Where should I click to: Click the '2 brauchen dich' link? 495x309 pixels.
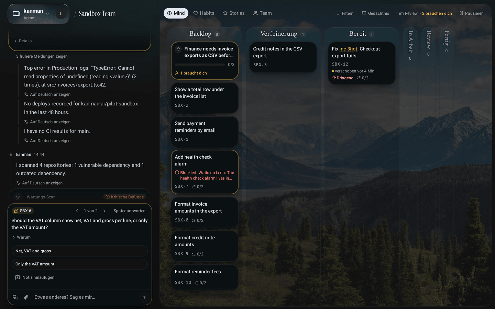point(437,13)
